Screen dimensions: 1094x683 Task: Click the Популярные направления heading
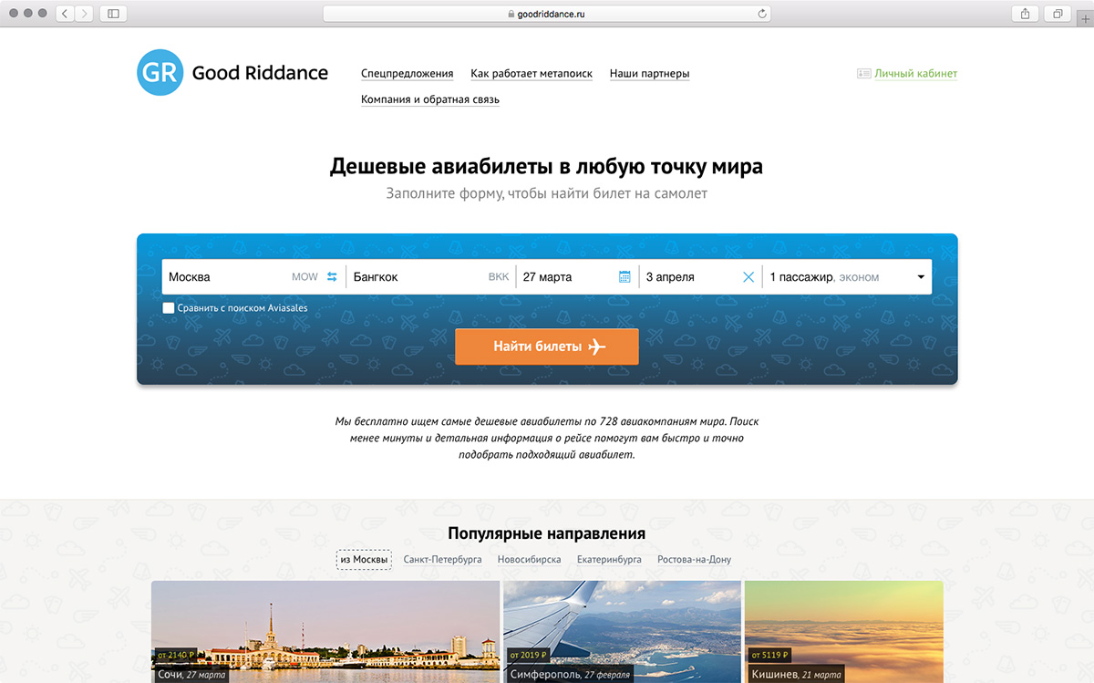[x=547, y=533]
